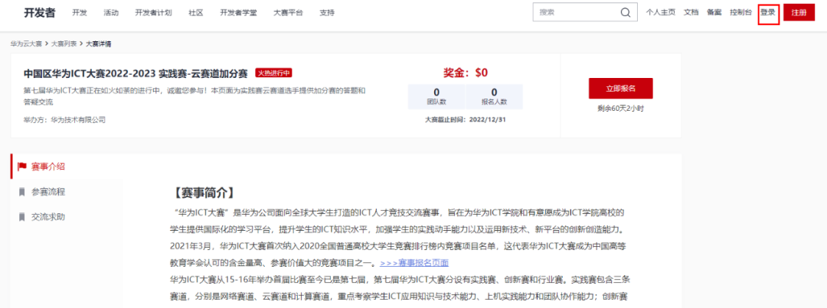This screenshot has height=308, width=827.
Task: Click the flag icon beside 赛事介绍
Action: (22, 167)
